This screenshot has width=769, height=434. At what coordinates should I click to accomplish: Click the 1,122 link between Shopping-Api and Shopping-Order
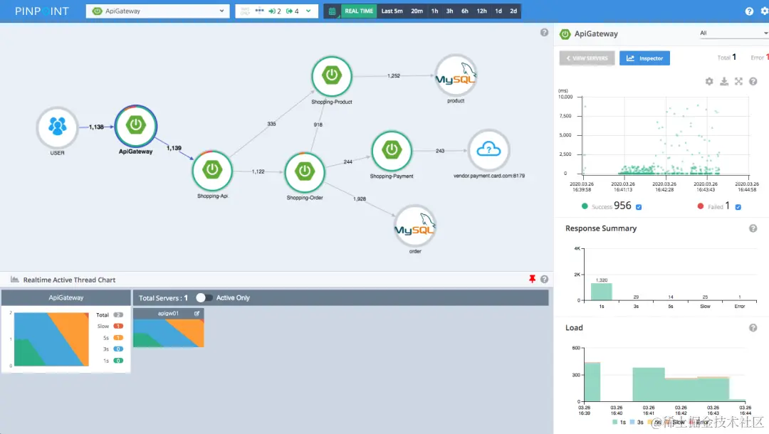tap(258, 171)
